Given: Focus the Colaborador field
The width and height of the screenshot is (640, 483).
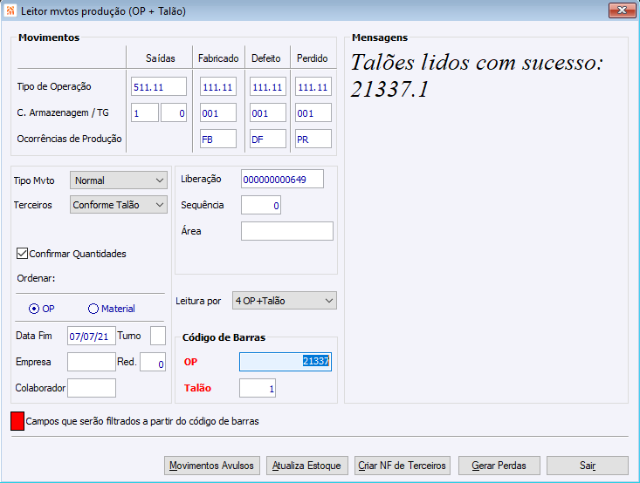Looking at the screenshot, I should (92, 388).
